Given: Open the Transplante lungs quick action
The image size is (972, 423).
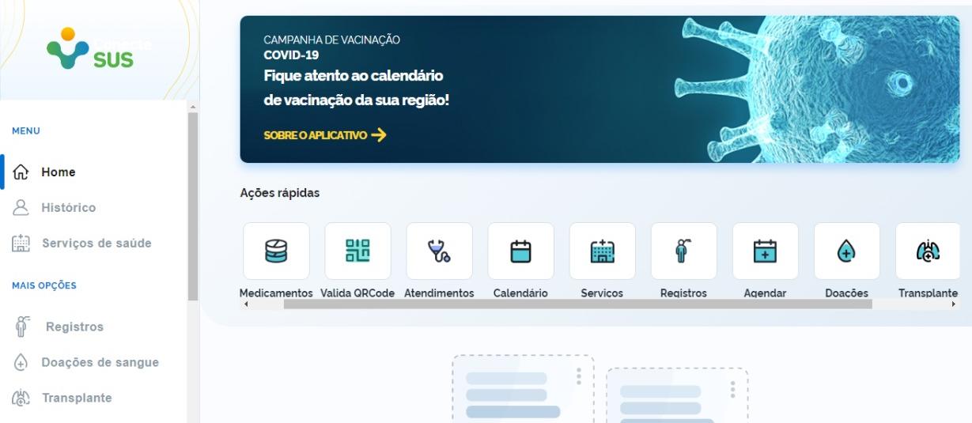Looking at the screenshot, I should [928, 251].
